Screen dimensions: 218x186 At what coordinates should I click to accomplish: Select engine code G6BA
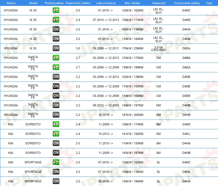[186, 58]
